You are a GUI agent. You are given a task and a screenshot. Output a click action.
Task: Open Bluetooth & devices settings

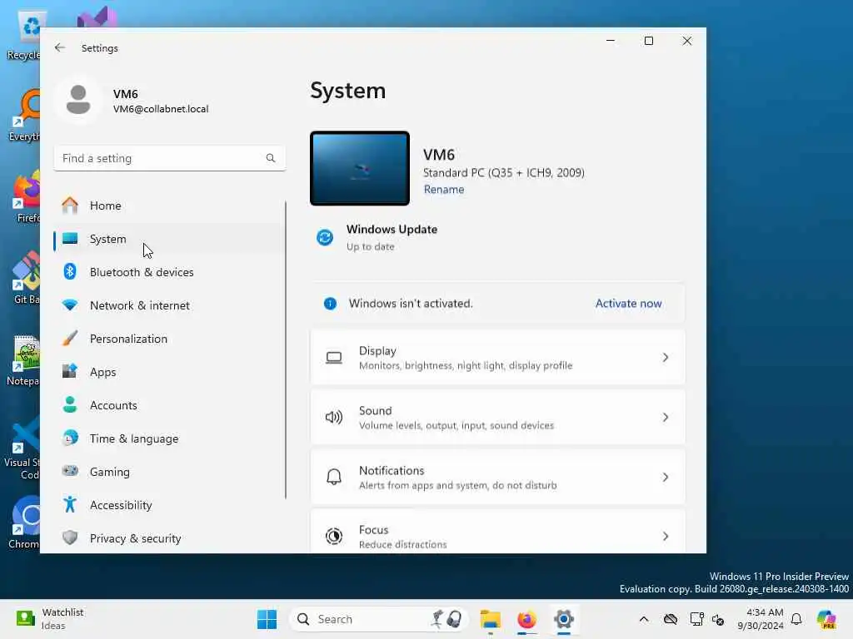tap(169, 272)
